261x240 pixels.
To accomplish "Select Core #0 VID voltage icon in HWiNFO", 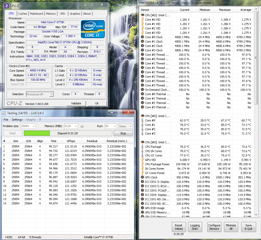I will [143, 20].
